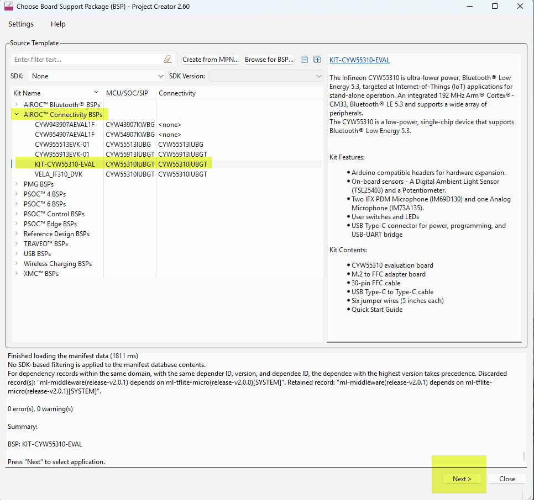
Task: Click the TRAVEO BSPs label
Action: pyautogui.click(x=46, y=244)
